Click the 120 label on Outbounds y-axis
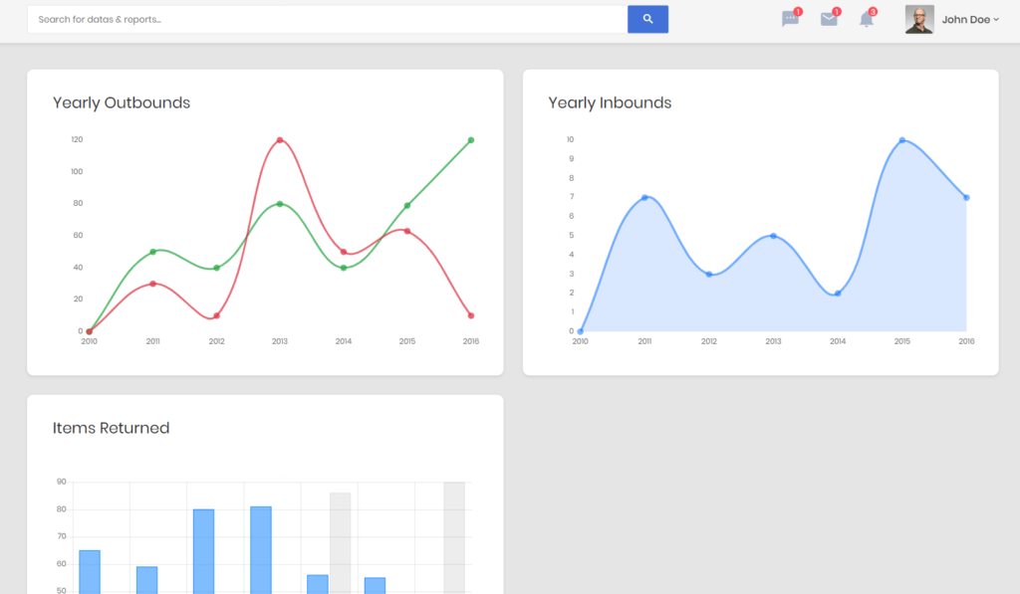 77,139
